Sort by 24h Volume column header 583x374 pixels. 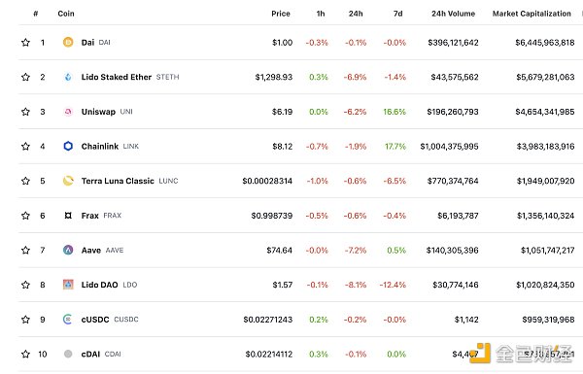(453, 14)
